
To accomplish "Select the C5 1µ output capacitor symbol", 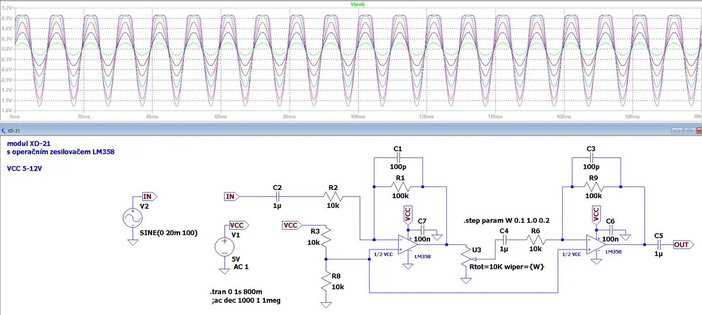I will point(658,244).
